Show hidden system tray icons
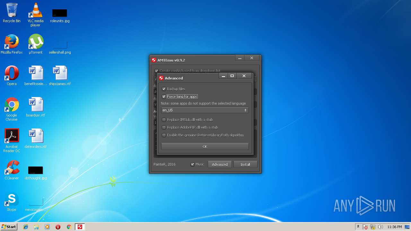The image size is (411, 231). pos(358,227)
